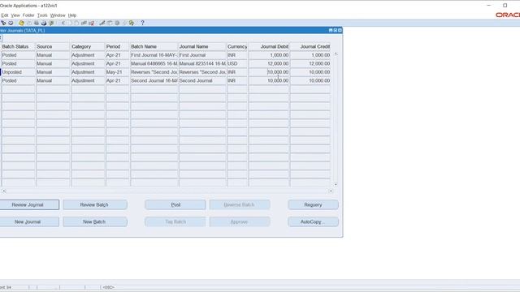The width and height of the screenshot is (520, 292).
Task: Maximize the Oracle Applications window
Action: coord(505,6)
